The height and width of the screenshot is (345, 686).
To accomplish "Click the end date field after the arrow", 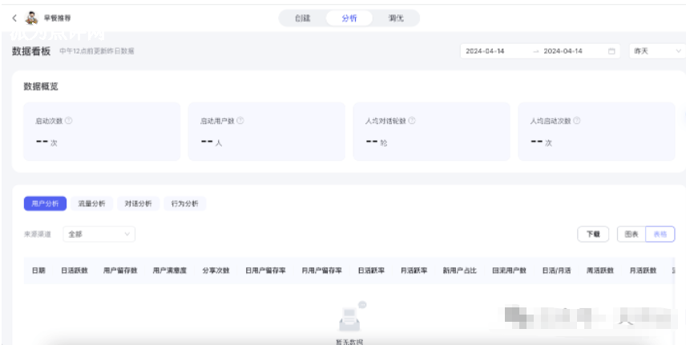I will tap(563, 51).
